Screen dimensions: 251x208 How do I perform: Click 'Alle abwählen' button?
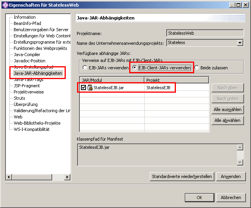coord(228,120)
